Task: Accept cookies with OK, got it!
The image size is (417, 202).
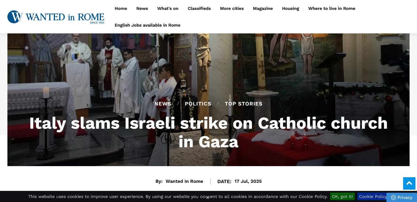Action: pyautogui.click(x=343, y=196)
